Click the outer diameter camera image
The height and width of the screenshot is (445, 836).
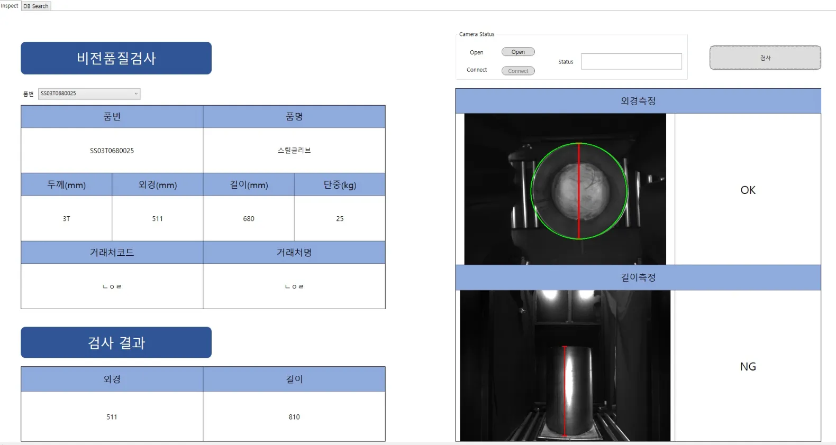(x=565, y=189)
